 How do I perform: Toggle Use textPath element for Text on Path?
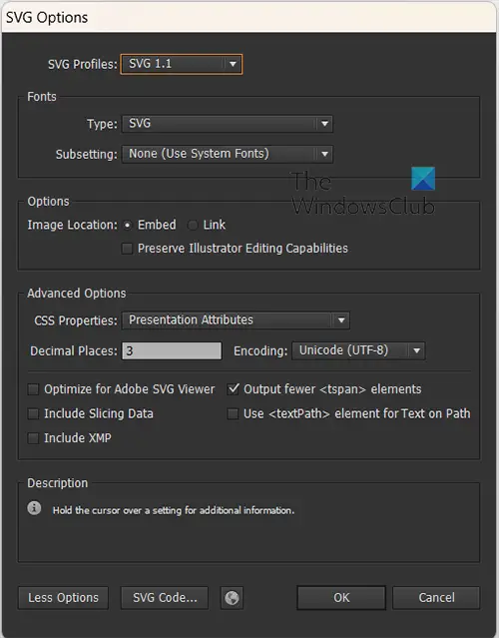coord(233,413)
